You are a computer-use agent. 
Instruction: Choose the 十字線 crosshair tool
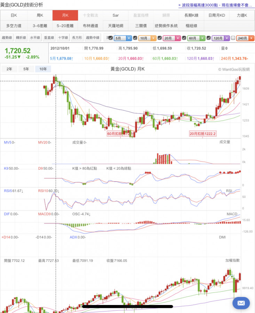pos(63,38)
